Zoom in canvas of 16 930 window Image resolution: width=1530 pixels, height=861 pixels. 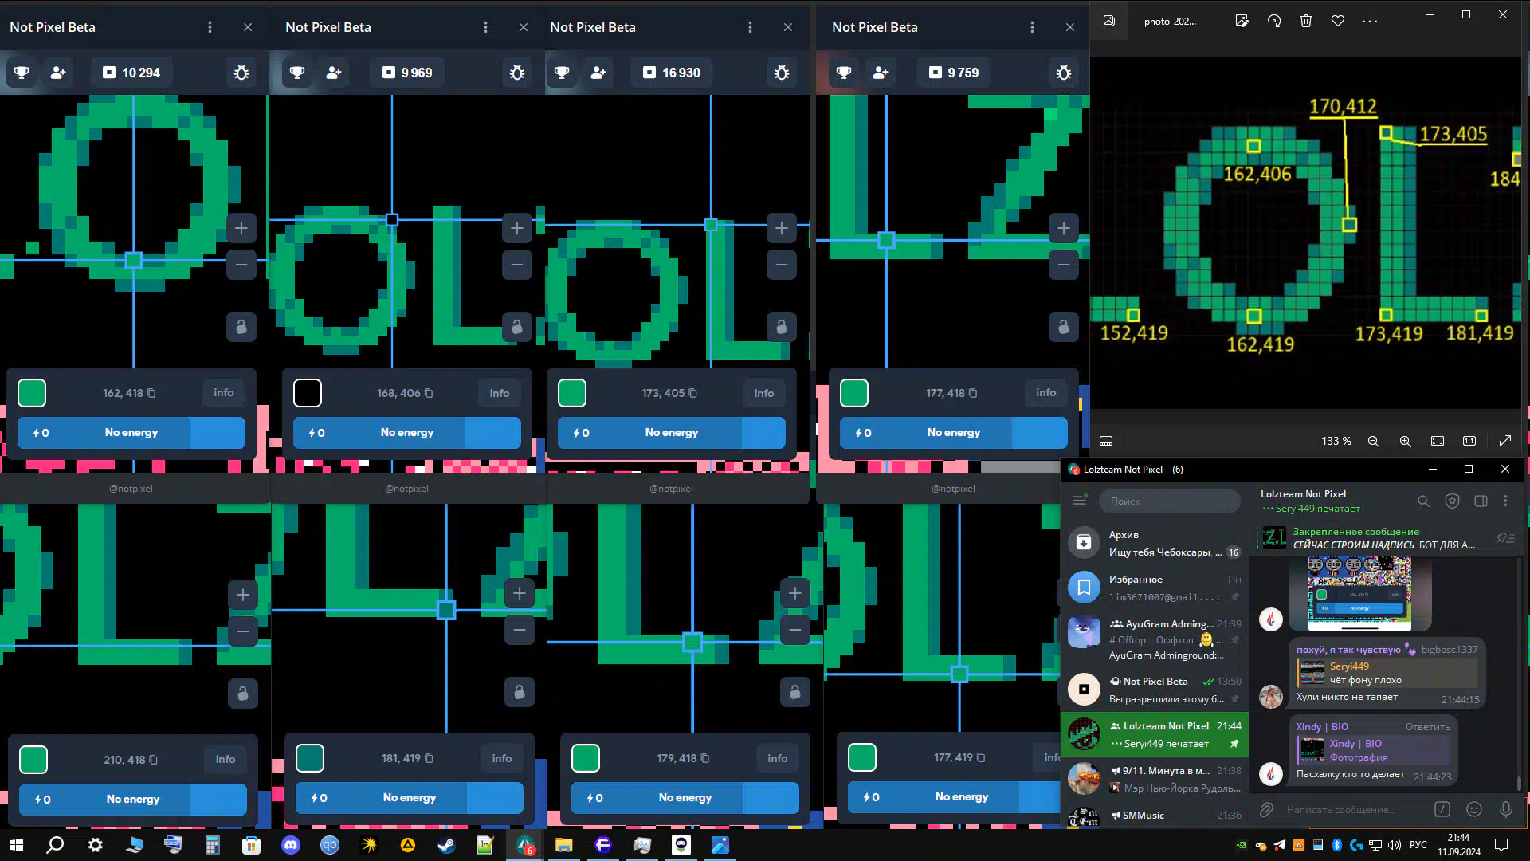[x=782, y=228]
